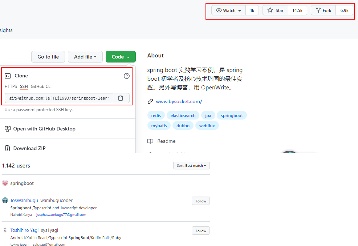Open www.bysocket.com link

pyautogui.click(x=179, y=101)
